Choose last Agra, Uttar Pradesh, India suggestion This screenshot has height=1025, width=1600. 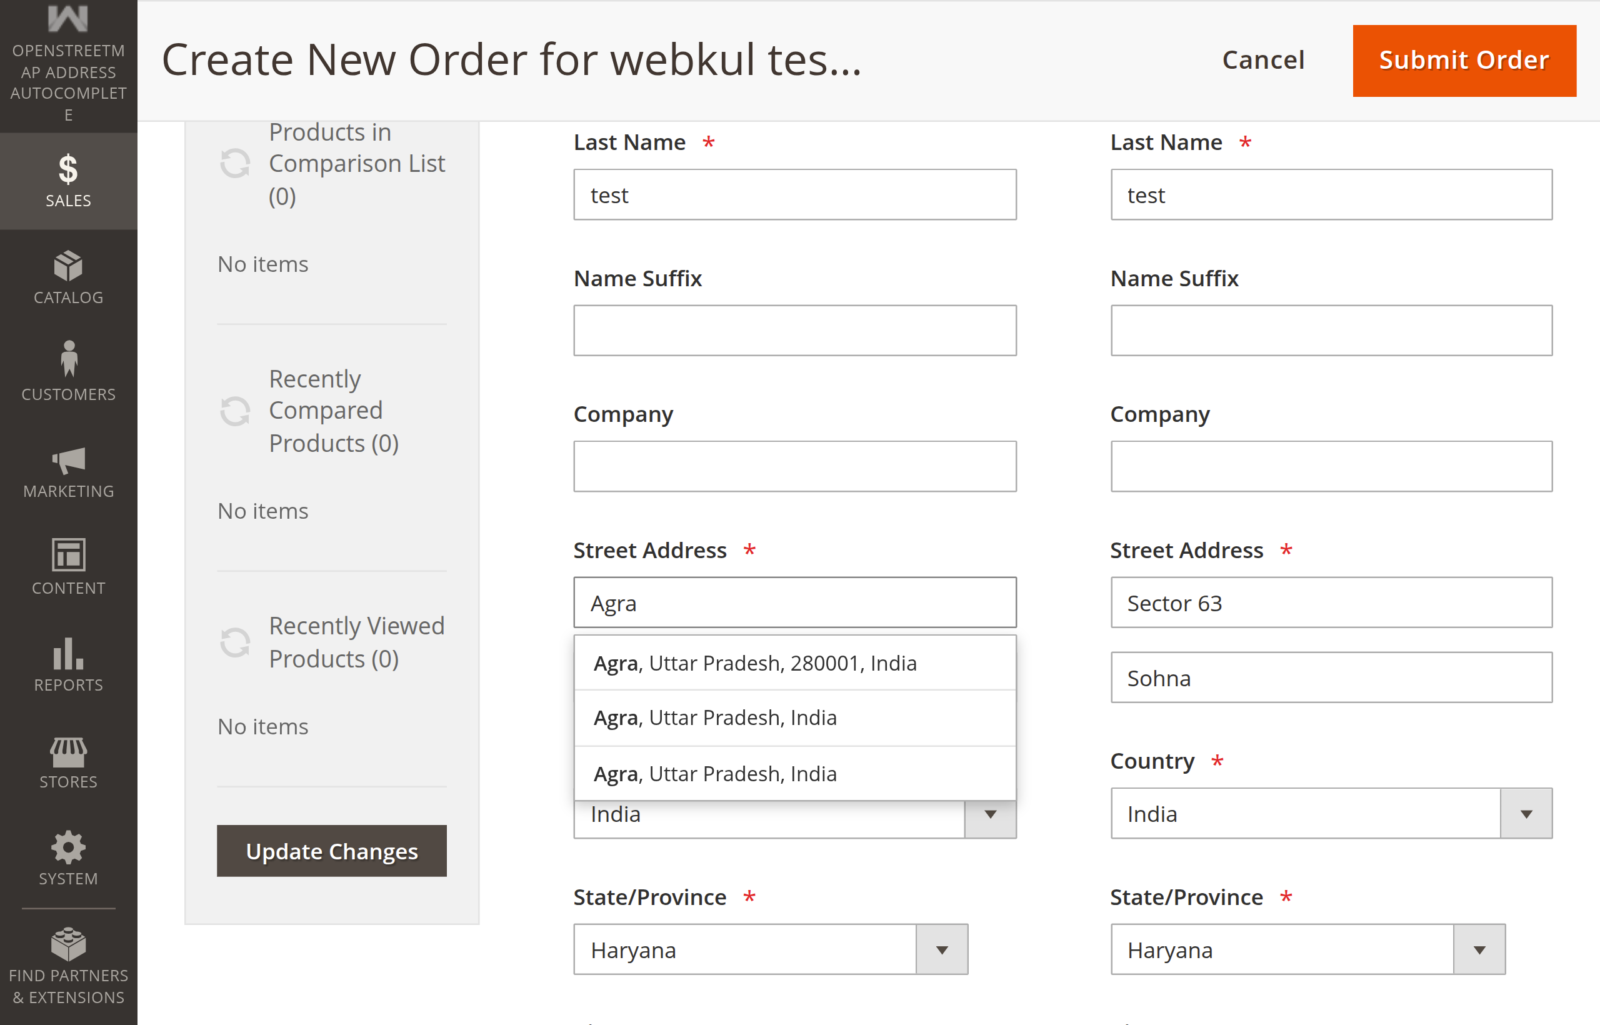[794, 773]
